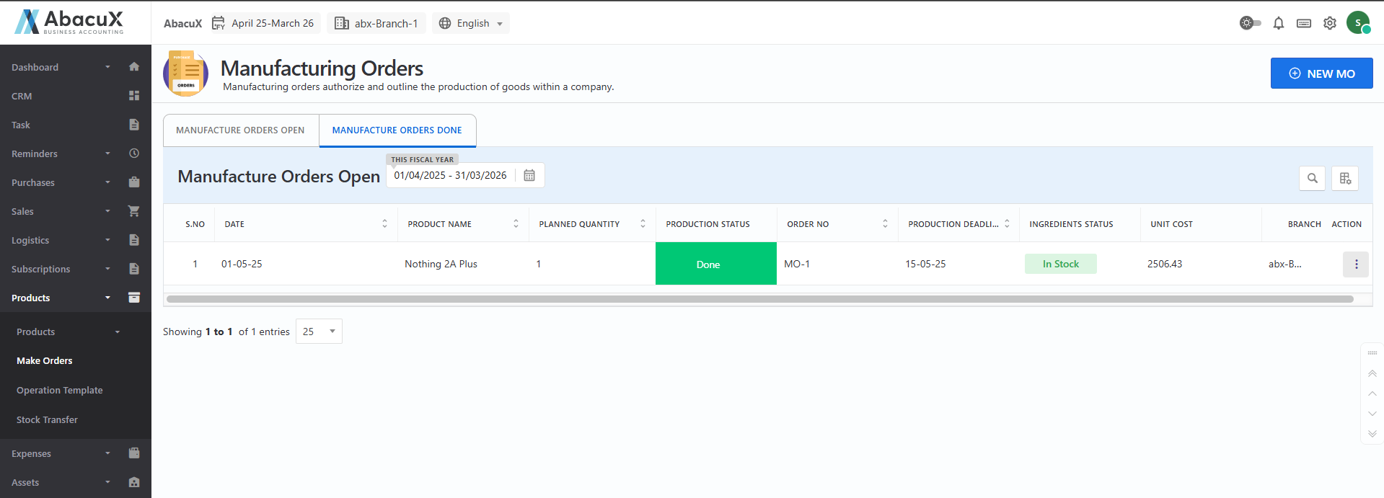Viewport: 1384px width, 498px height.
Task: Open the English language dropdown
Action: pyautogui.click(x=471, y=23)
